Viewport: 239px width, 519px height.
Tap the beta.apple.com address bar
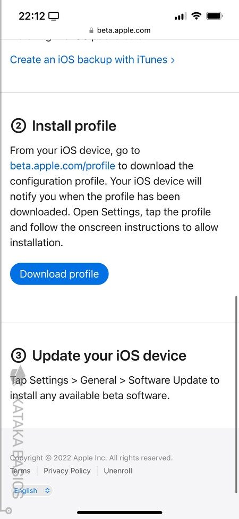click(x=119, y=30)
